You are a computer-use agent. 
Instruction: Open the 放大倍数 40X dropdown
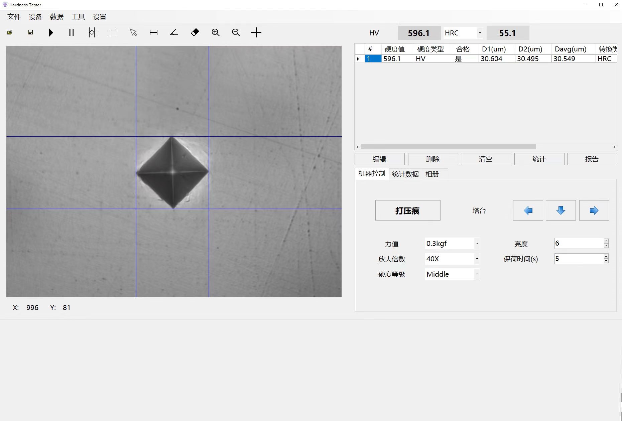point(477,259)
